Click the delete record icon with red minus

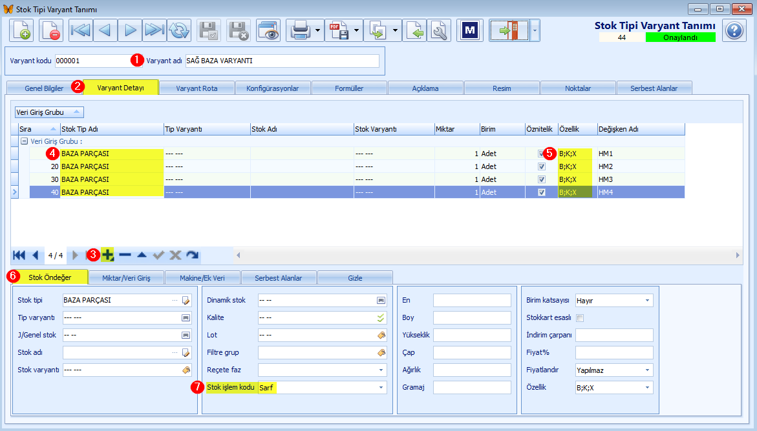[x=50, y=31]
